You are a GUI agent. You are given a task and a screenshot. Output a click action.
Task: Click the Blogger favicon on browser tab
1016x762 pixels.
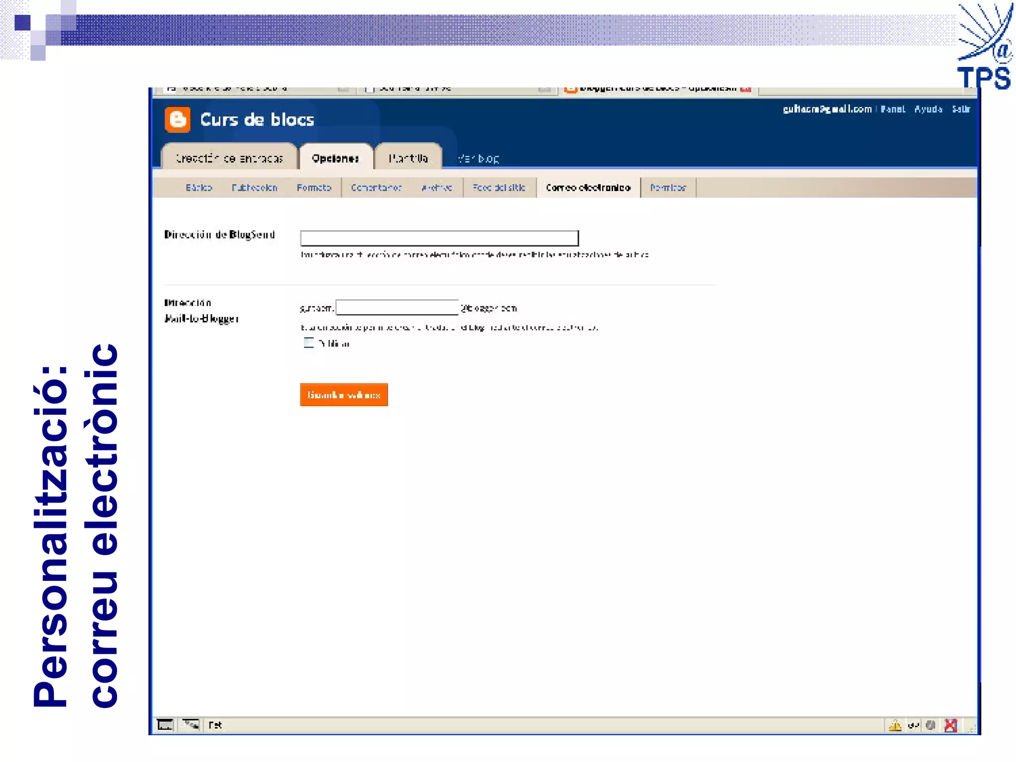click(571, 89)
